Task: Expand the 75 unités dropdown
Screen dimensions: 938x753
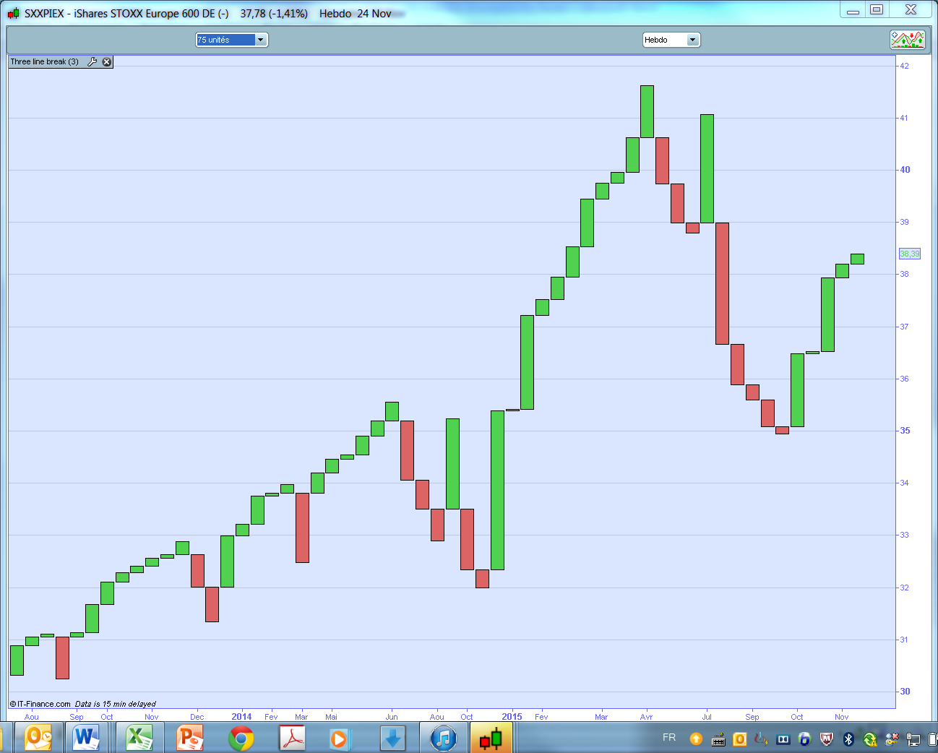Action: (x=261, y=40)
